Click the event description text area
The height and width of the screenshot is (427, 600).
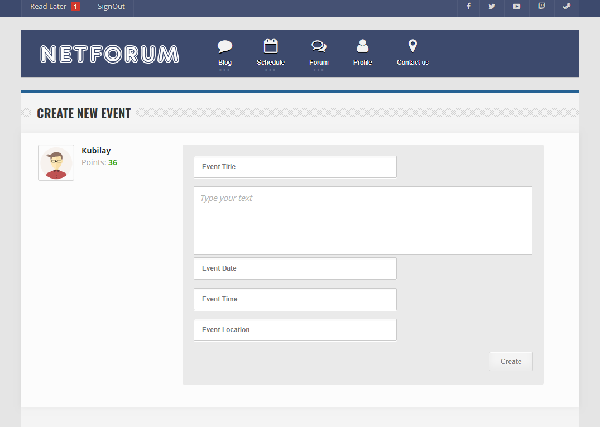tap(363, 220)
